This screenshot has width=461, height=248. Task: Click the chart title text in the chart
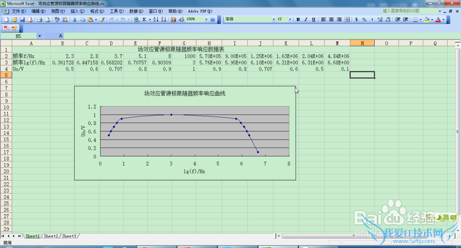point(184,93)
